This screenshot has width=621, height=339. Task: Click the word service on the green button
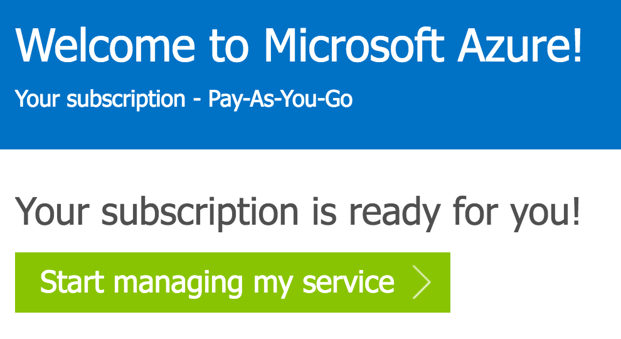348,282
